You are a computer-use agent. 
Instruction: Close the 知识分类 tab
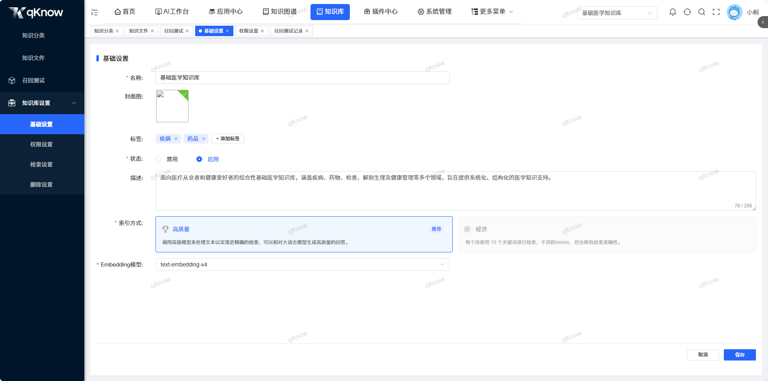(117, 31)
